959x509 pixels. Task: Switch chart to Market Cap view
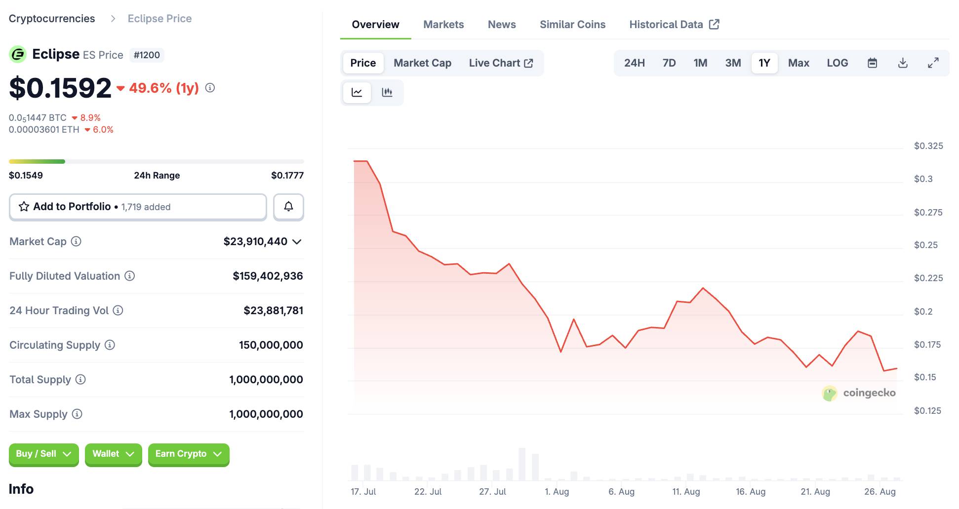pyautogui.click(x=423, y=63)
